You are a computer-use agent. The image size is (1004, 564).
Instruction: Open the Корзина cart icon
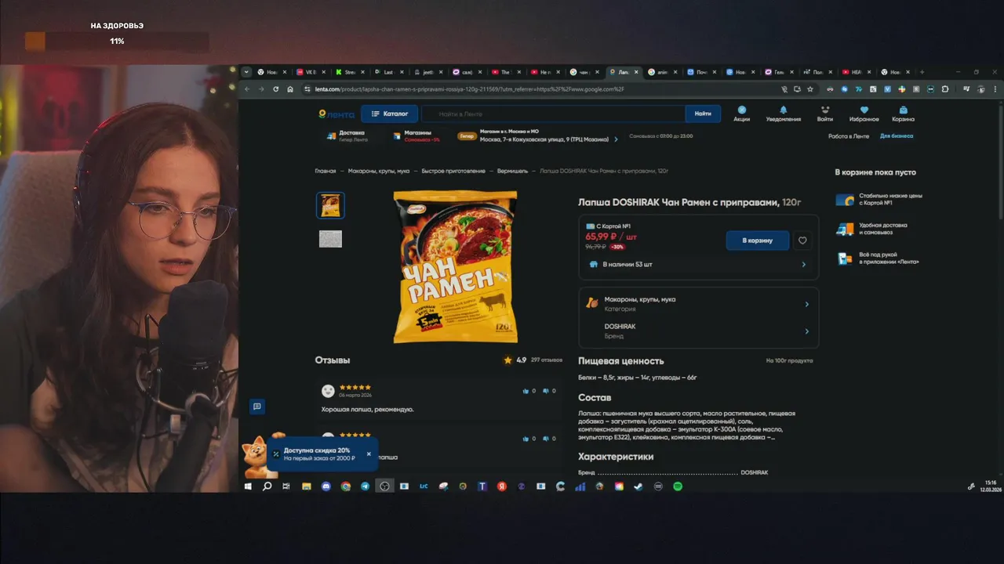point(903,114)
